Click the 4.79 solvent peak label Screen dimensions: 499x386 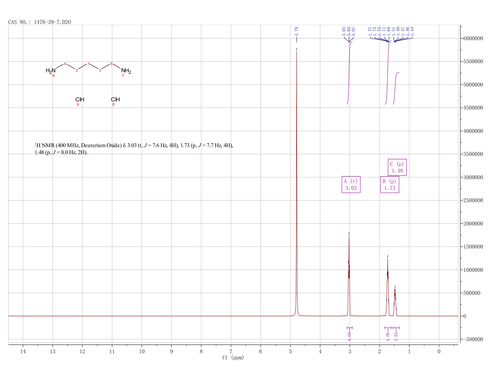pos(296,32)
